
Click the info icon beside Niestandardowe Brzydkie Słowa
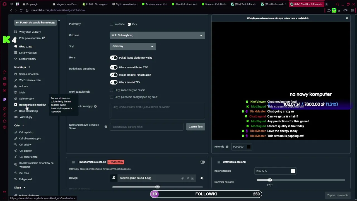(x=106, y=127)
